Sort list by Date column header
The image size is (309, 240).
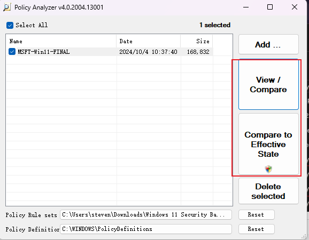click(149, 41)
